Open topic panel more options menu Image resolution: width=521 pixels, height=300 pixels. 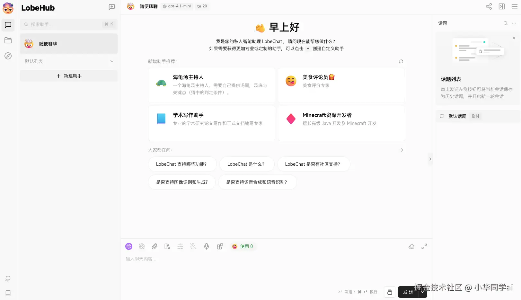(x=514, y=23)
